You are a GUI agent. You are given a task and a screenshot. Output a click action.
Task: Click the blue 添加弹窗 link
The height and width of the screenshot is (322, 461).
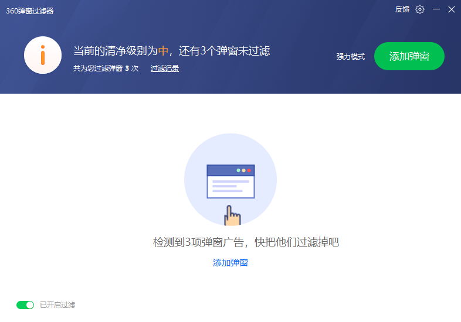(x=230, y=262)
